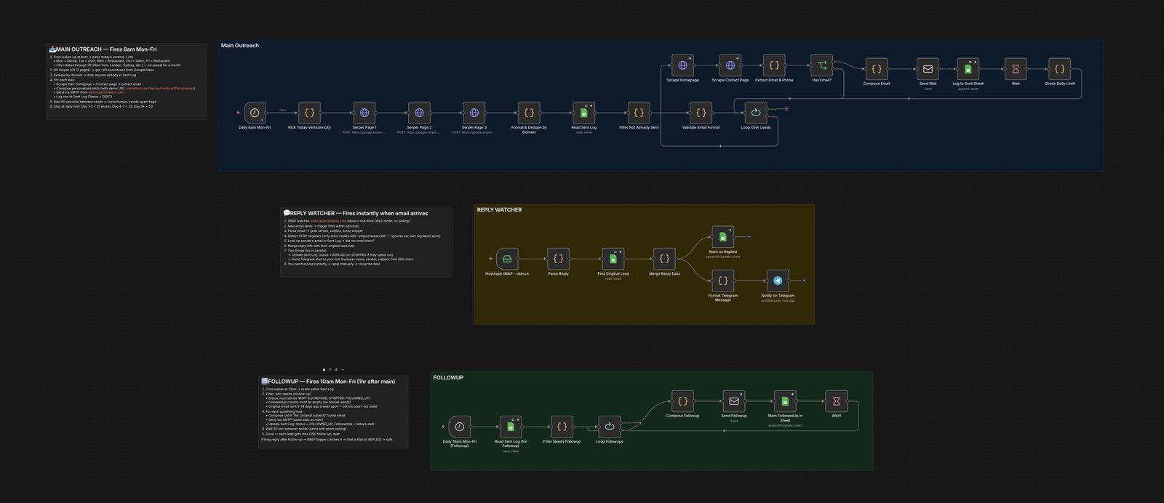
Task: Select the Read Sent Log sheets node
Action: click(584, 113)
